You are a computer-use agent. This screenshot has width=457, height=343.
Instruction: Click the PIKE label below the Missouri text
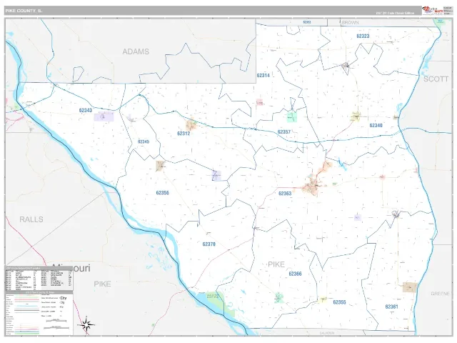tap(102, 284)
